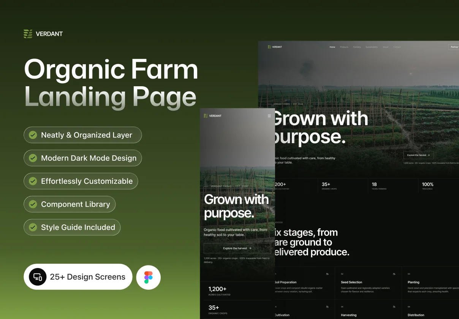Click the Seed Selection card title

tap(351, 282)
